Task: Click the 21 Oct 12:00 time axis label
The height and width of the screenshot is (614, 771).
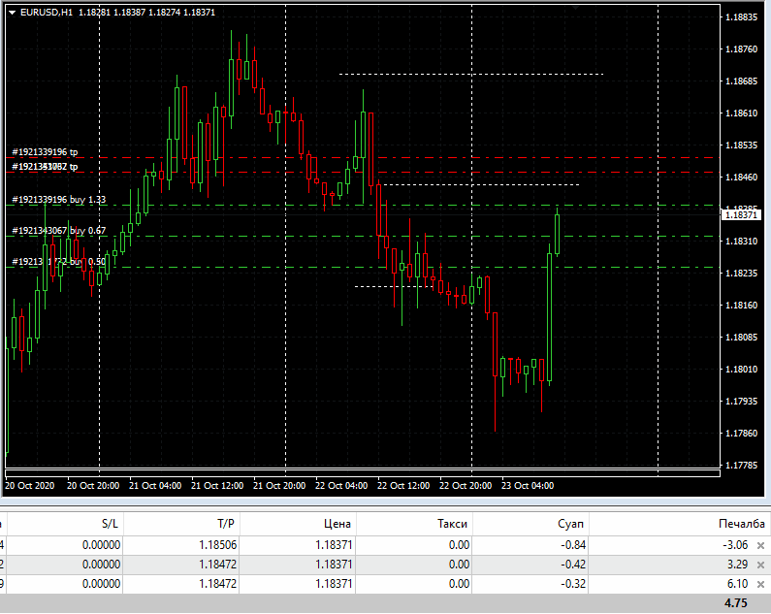Action: (217, 486)
